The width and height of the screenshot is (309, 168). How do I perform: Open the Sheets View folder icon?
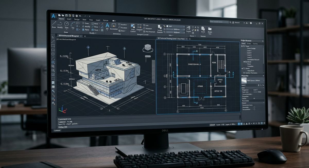coord(210,29)
